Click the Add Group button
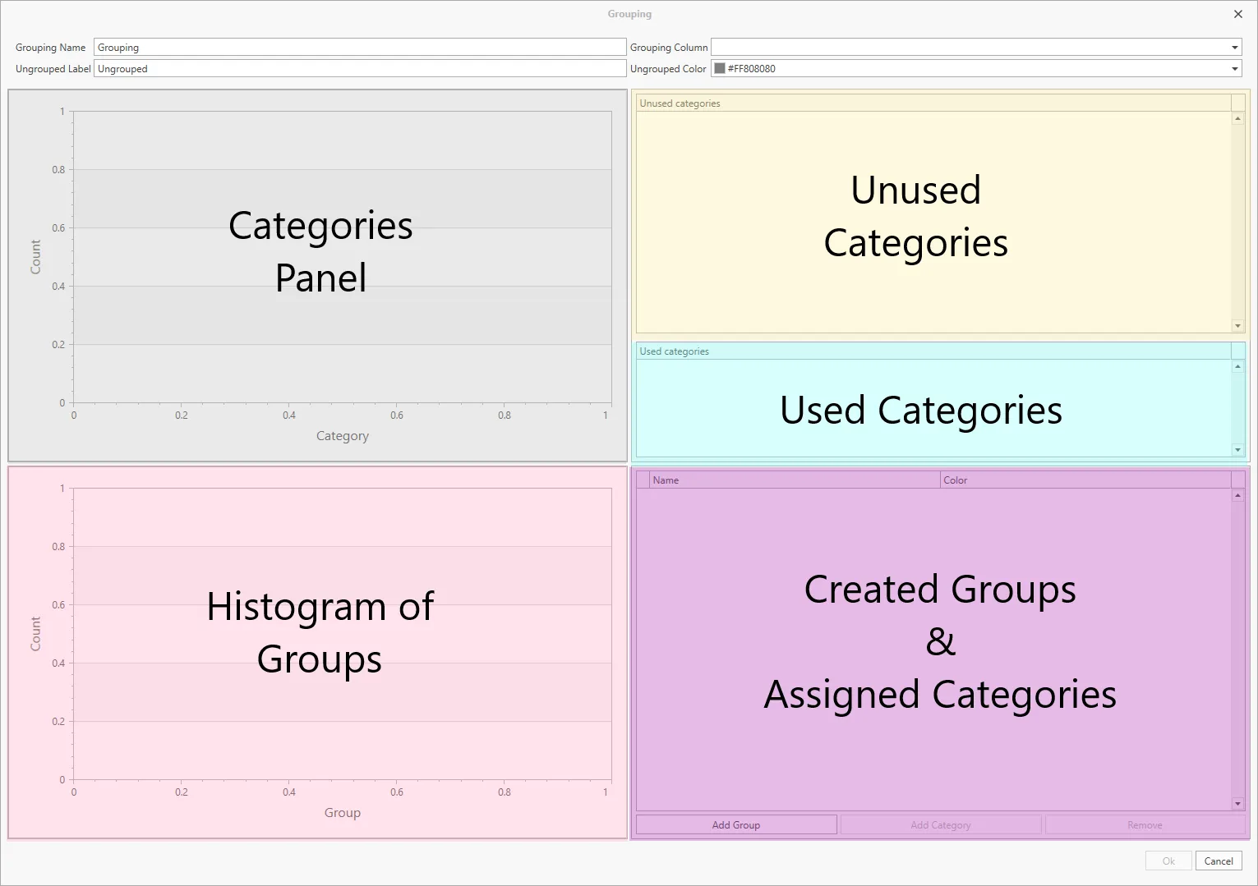Screen dimensions: 1258x886 (x=736, y=824)
